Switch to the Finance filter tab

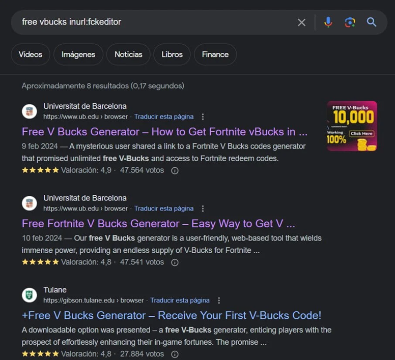[x=215, y=54]
